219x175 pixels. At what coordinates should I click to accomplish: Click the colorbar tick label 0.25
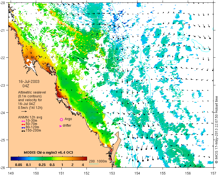(42, 165)
